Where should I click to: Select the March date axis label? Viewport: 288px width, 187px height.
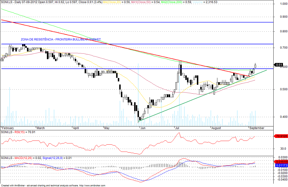40,128
